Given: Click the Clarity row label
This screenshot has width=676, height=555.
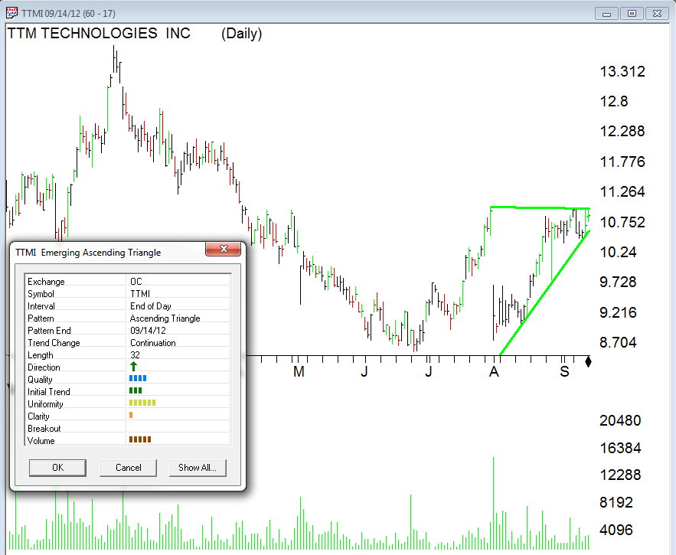Looking at the screenshot, I should tap(38, 416).
